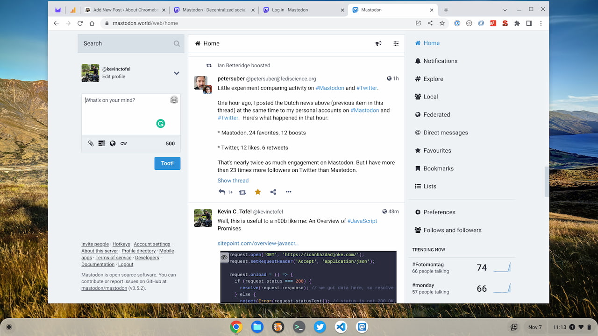598x336 pixels.
Task: Switch to Mastodon - Decentralized social tab
Action: click(x=214, y=10)
